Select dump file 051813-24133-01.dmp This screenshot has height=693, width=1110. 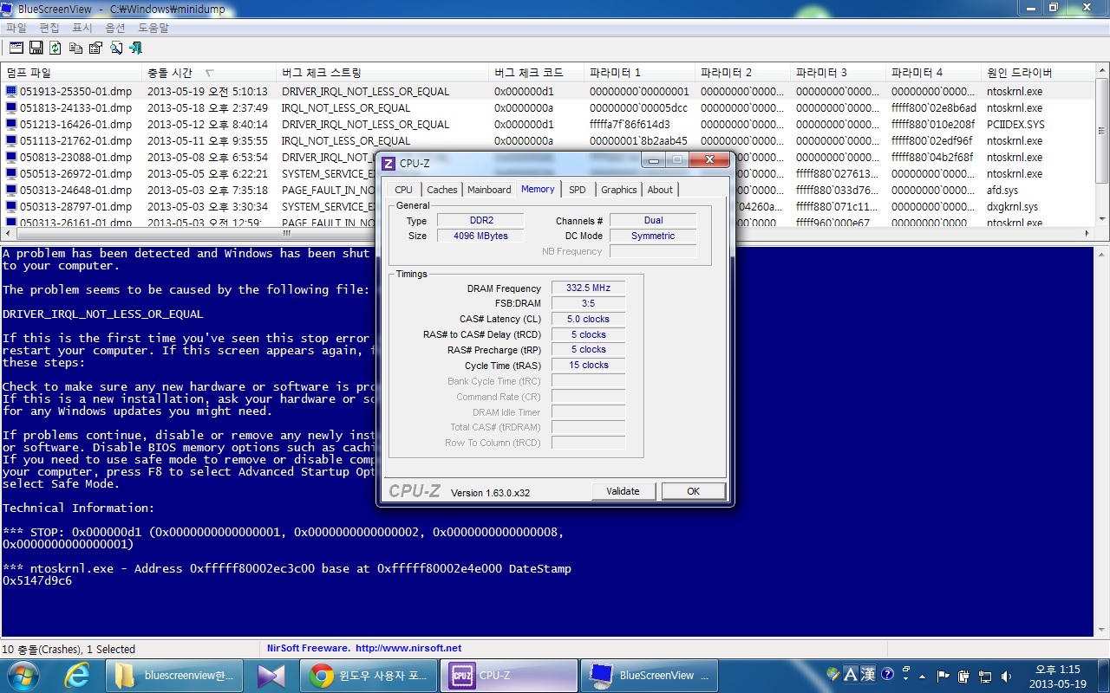(x=75, y=107)
